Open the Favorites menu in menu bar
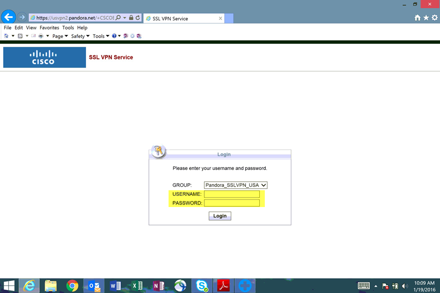 pyautogui.click(x=49, y=27)
